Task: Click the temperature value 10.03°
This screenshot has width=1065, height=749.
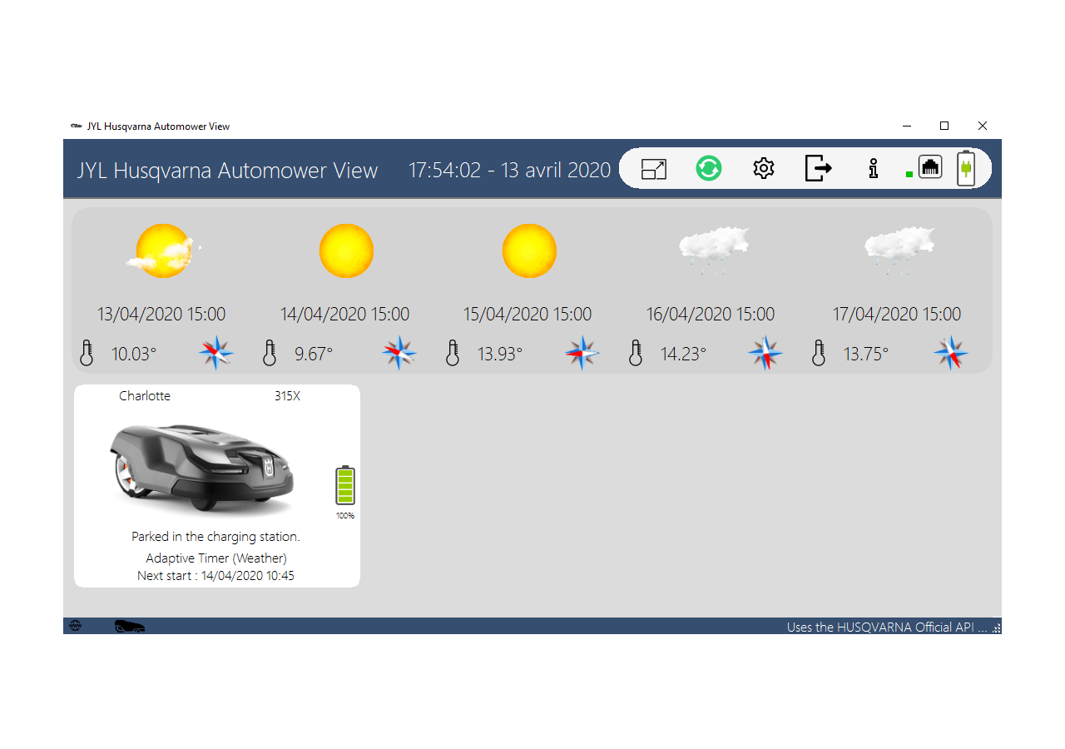Action: coord(134,354)
